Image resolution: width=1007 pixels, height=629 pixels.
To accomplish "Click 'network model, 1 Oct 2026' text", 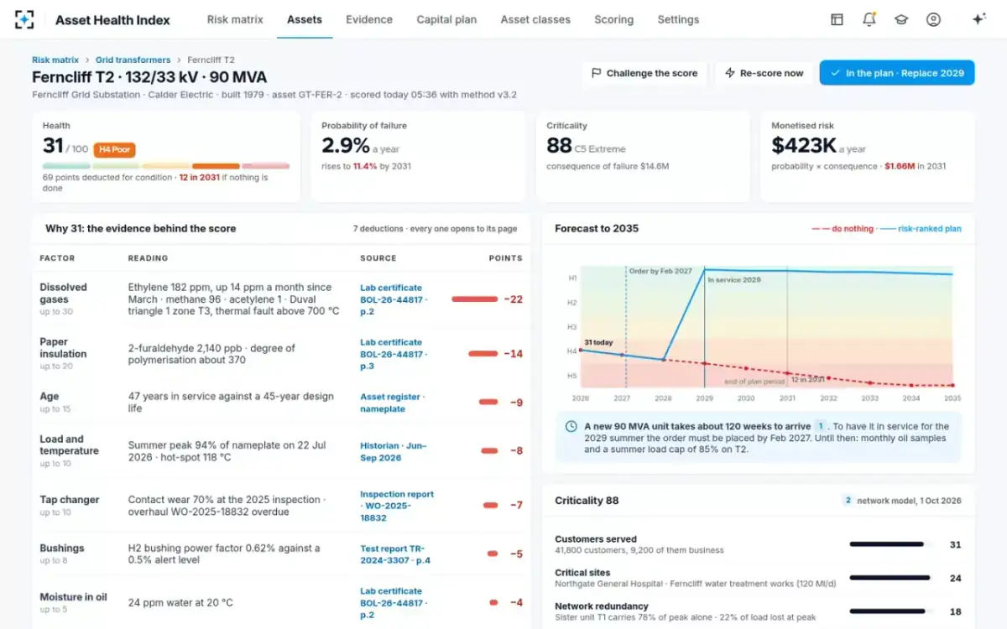I will pos(910,501).
